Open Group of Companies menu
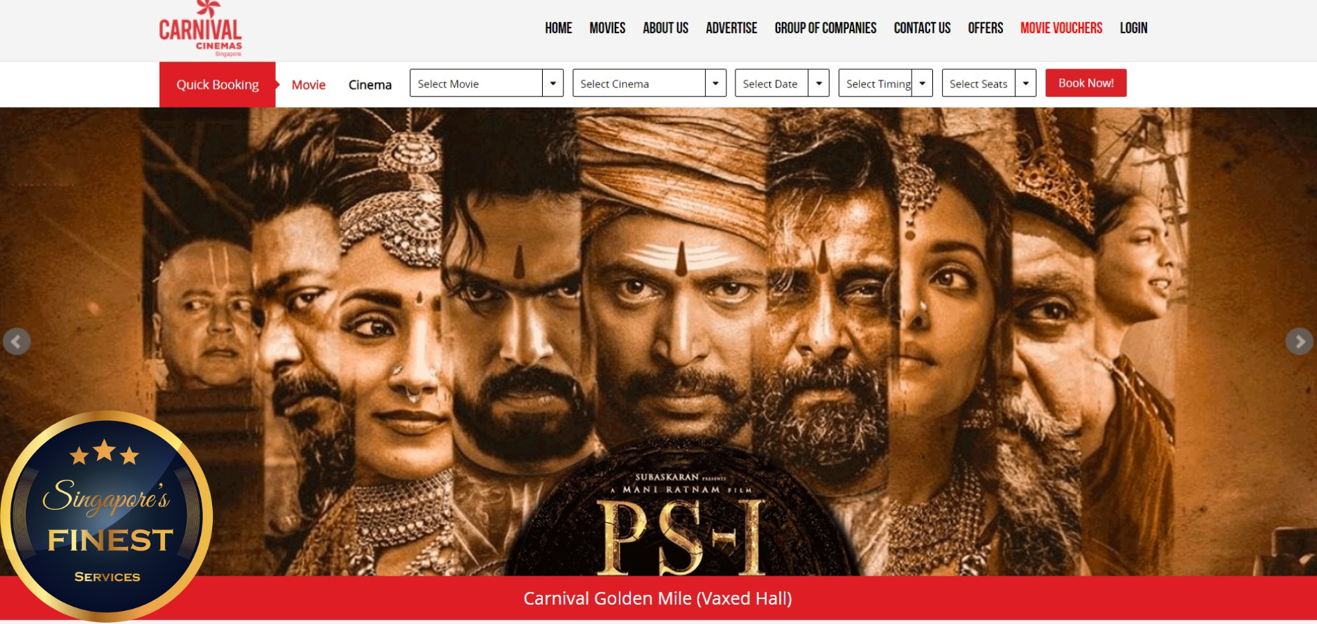Screen dimensions: 1317x624 825,28
